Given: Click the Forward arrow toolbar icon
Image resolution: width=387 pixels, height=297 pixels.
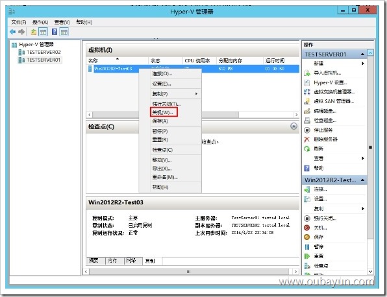Looking at the screenshot, I should click(21, 32).
